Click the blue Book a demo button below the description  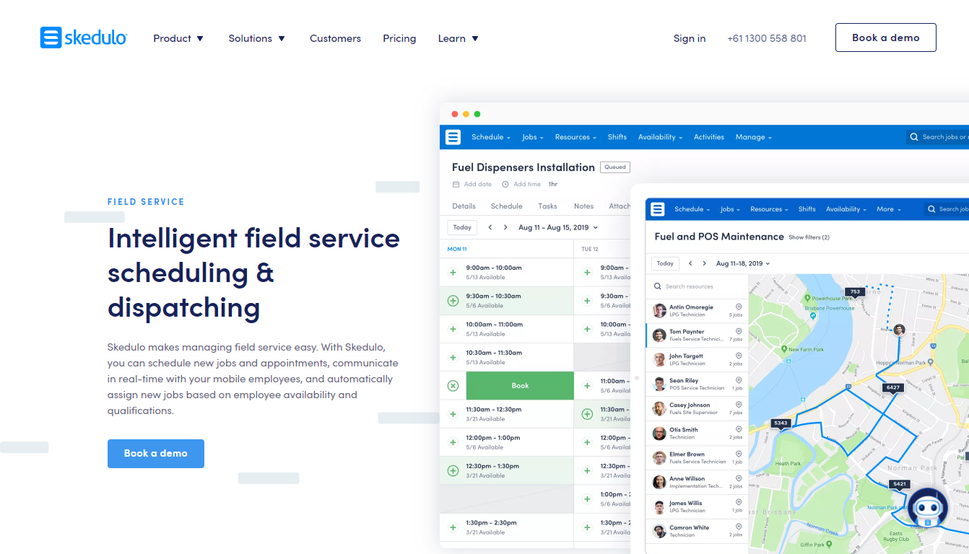(x=156, y=454)
